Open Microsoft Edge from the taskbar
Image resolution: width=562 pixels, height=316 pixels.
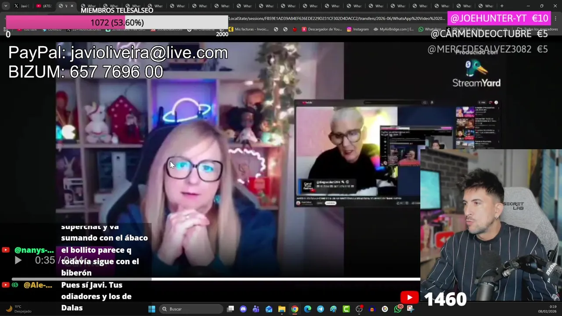pyautogui.click(x=307, y=309)
